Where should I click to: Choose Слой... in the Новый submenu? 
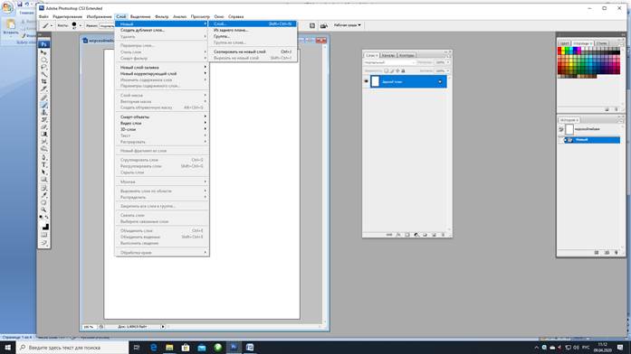[x=253, y=23]
